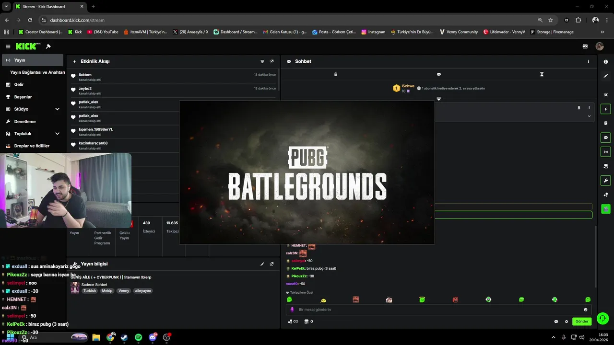Pop out the Etkinlik Akışı panel

pos(272,61)
